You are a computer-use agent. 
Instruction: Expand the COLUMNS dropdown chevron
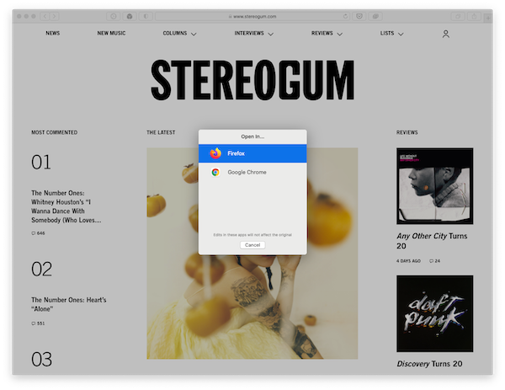[194, 34]
